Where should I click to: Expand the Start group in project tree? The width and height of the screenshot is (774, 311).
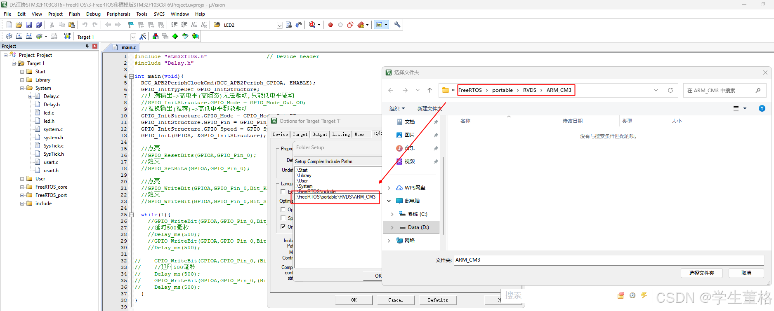pyautogui.click(x=22, y=72)
